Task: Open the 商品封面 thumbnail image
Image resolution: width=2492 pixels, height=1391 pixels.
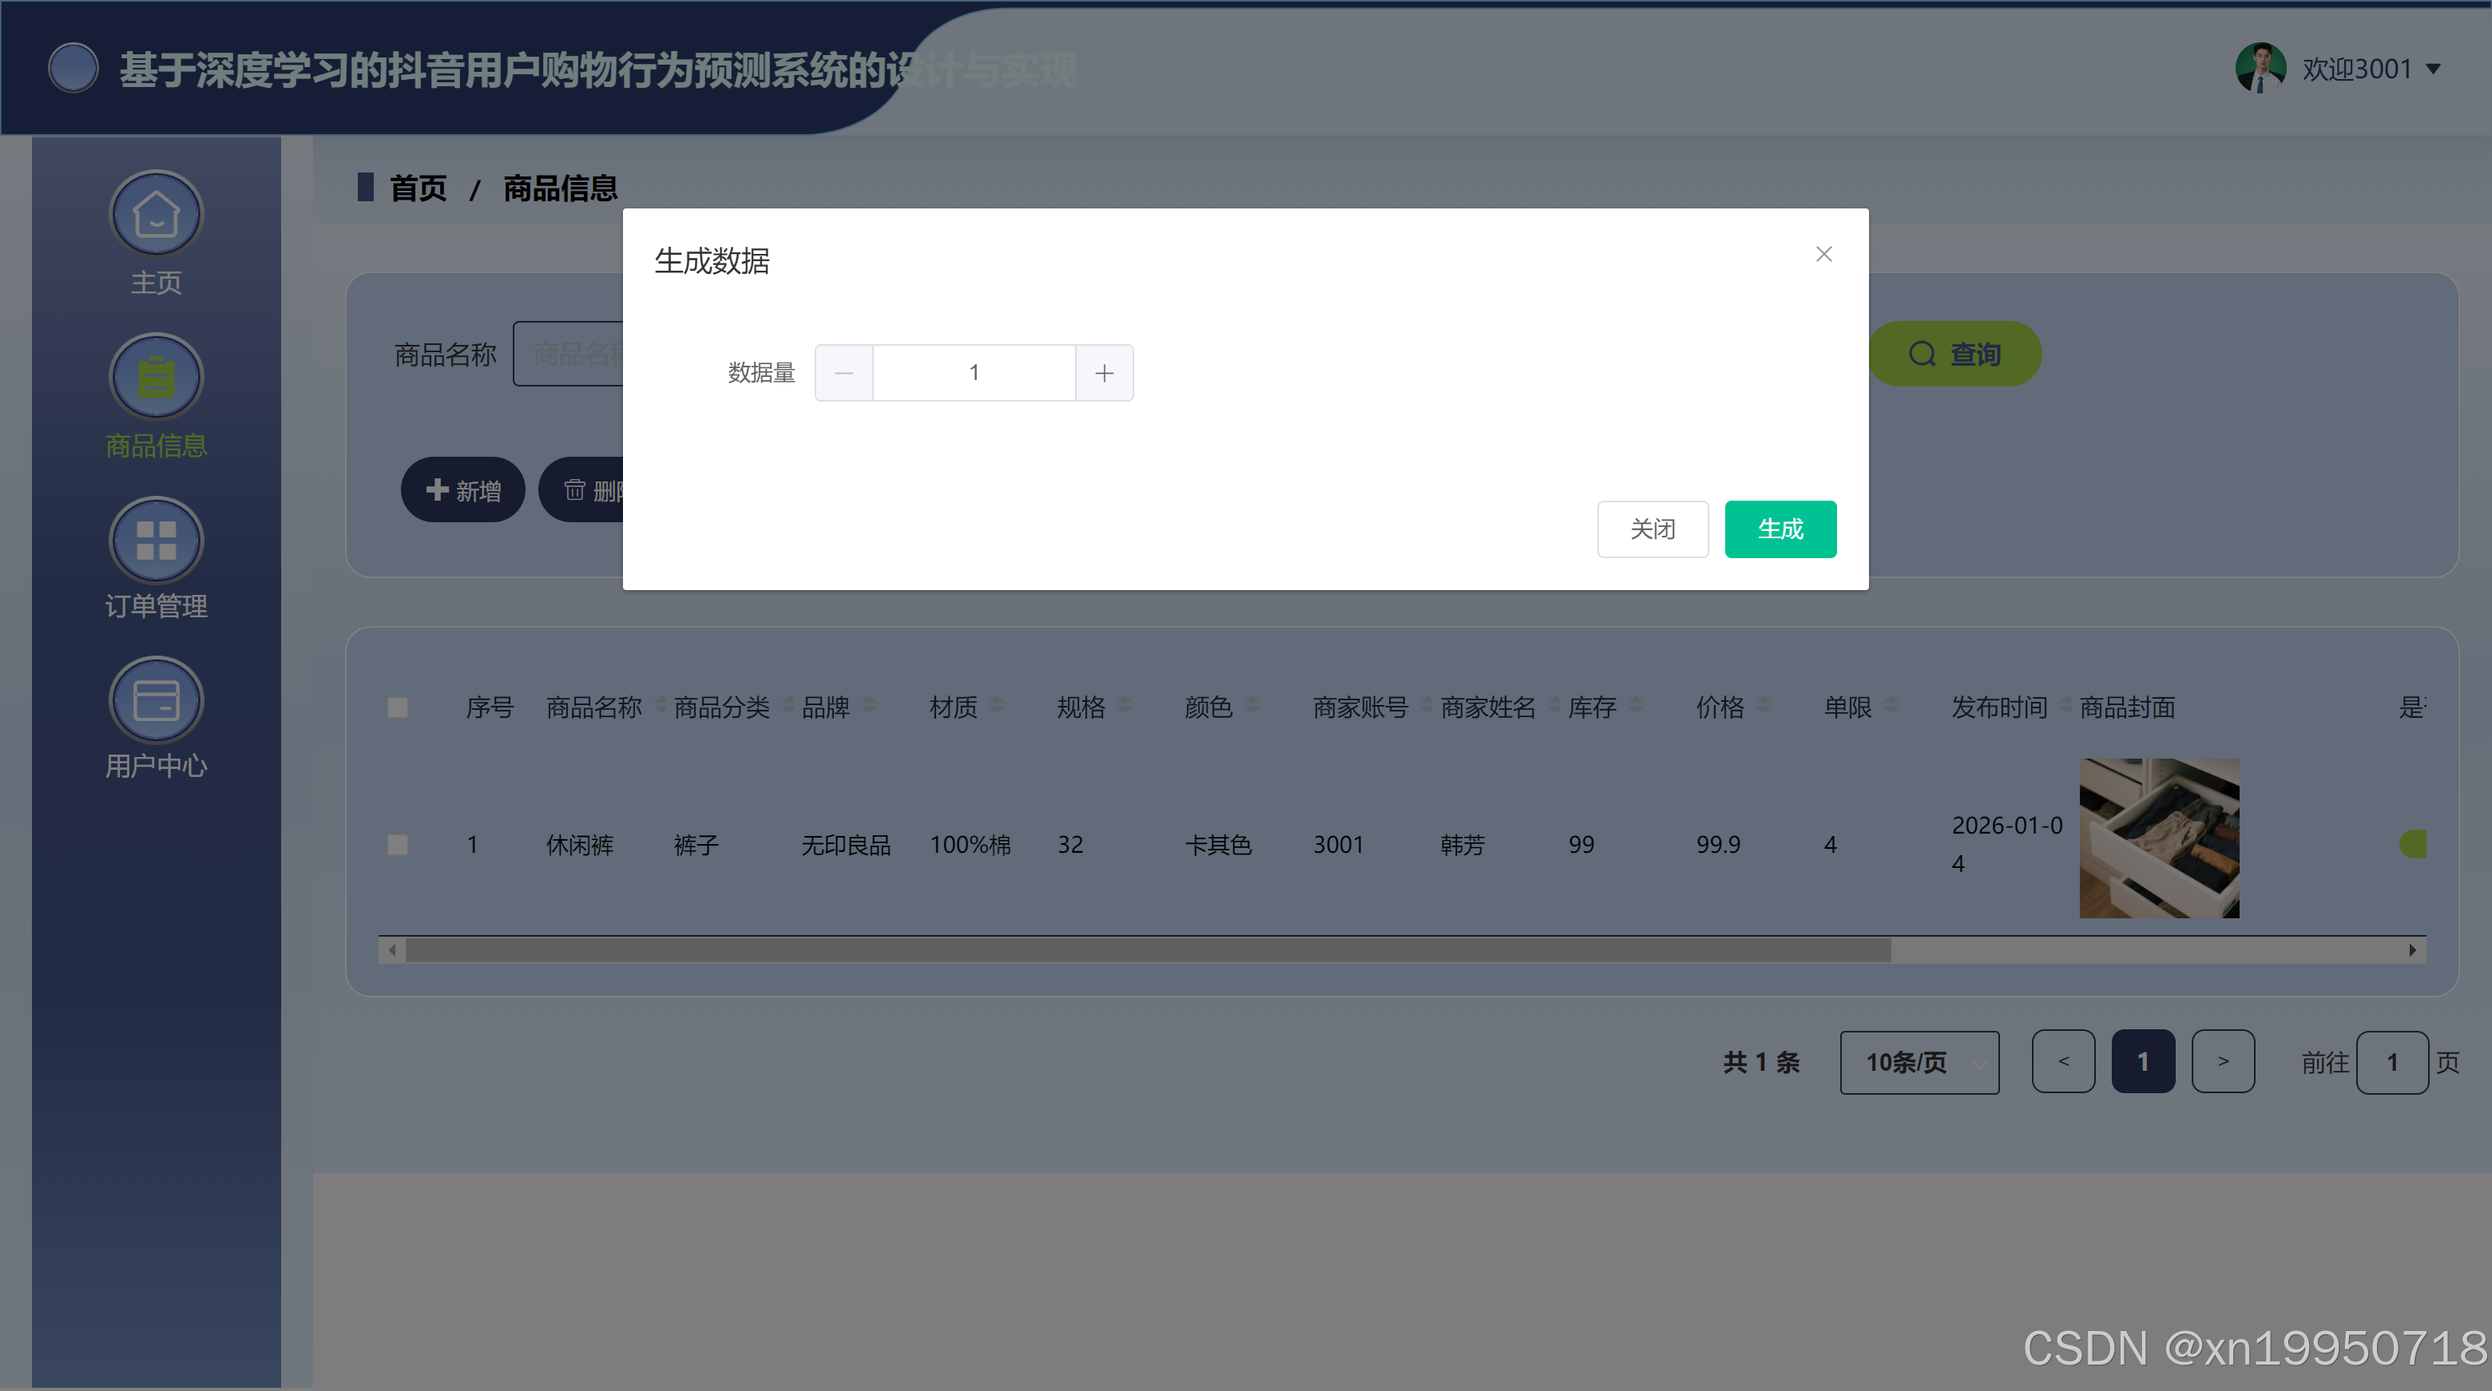Action: pos(2159,838)
